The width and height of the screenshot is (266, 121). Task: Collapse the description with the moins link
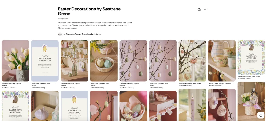pos(74,28)
